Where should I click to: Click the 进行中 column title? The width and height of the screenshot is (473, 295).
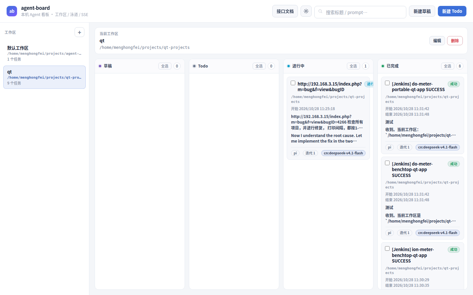tap(298, 66)
